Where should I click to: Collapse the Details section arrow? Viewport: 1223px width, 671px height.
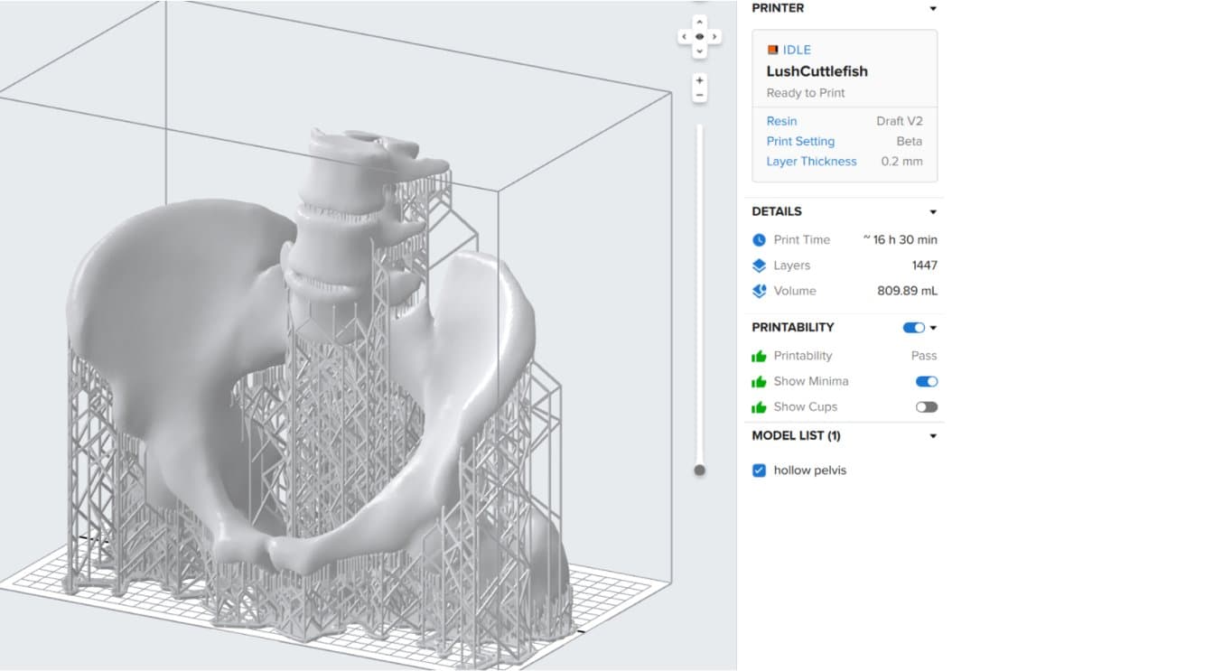coord(933,212)
